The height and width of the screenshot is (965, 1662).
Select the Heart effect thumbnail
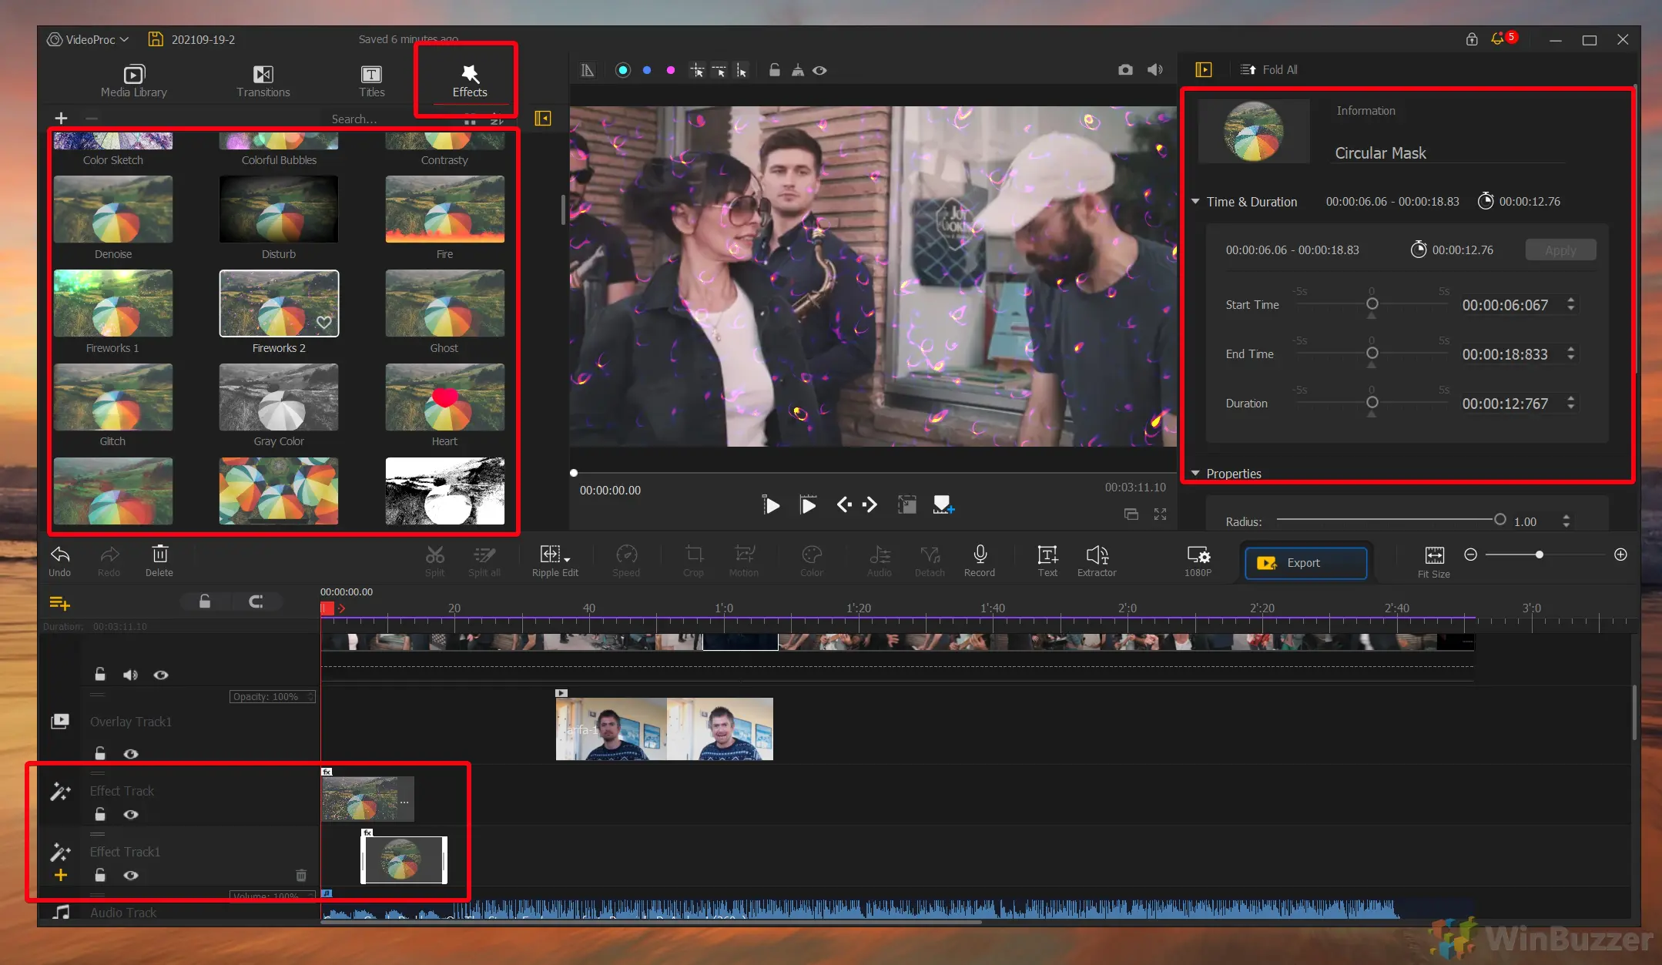click(x=444, y=397)
